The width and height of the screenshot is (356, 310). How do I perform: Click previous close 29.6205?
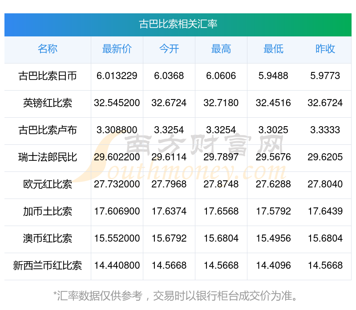[325, 157]
